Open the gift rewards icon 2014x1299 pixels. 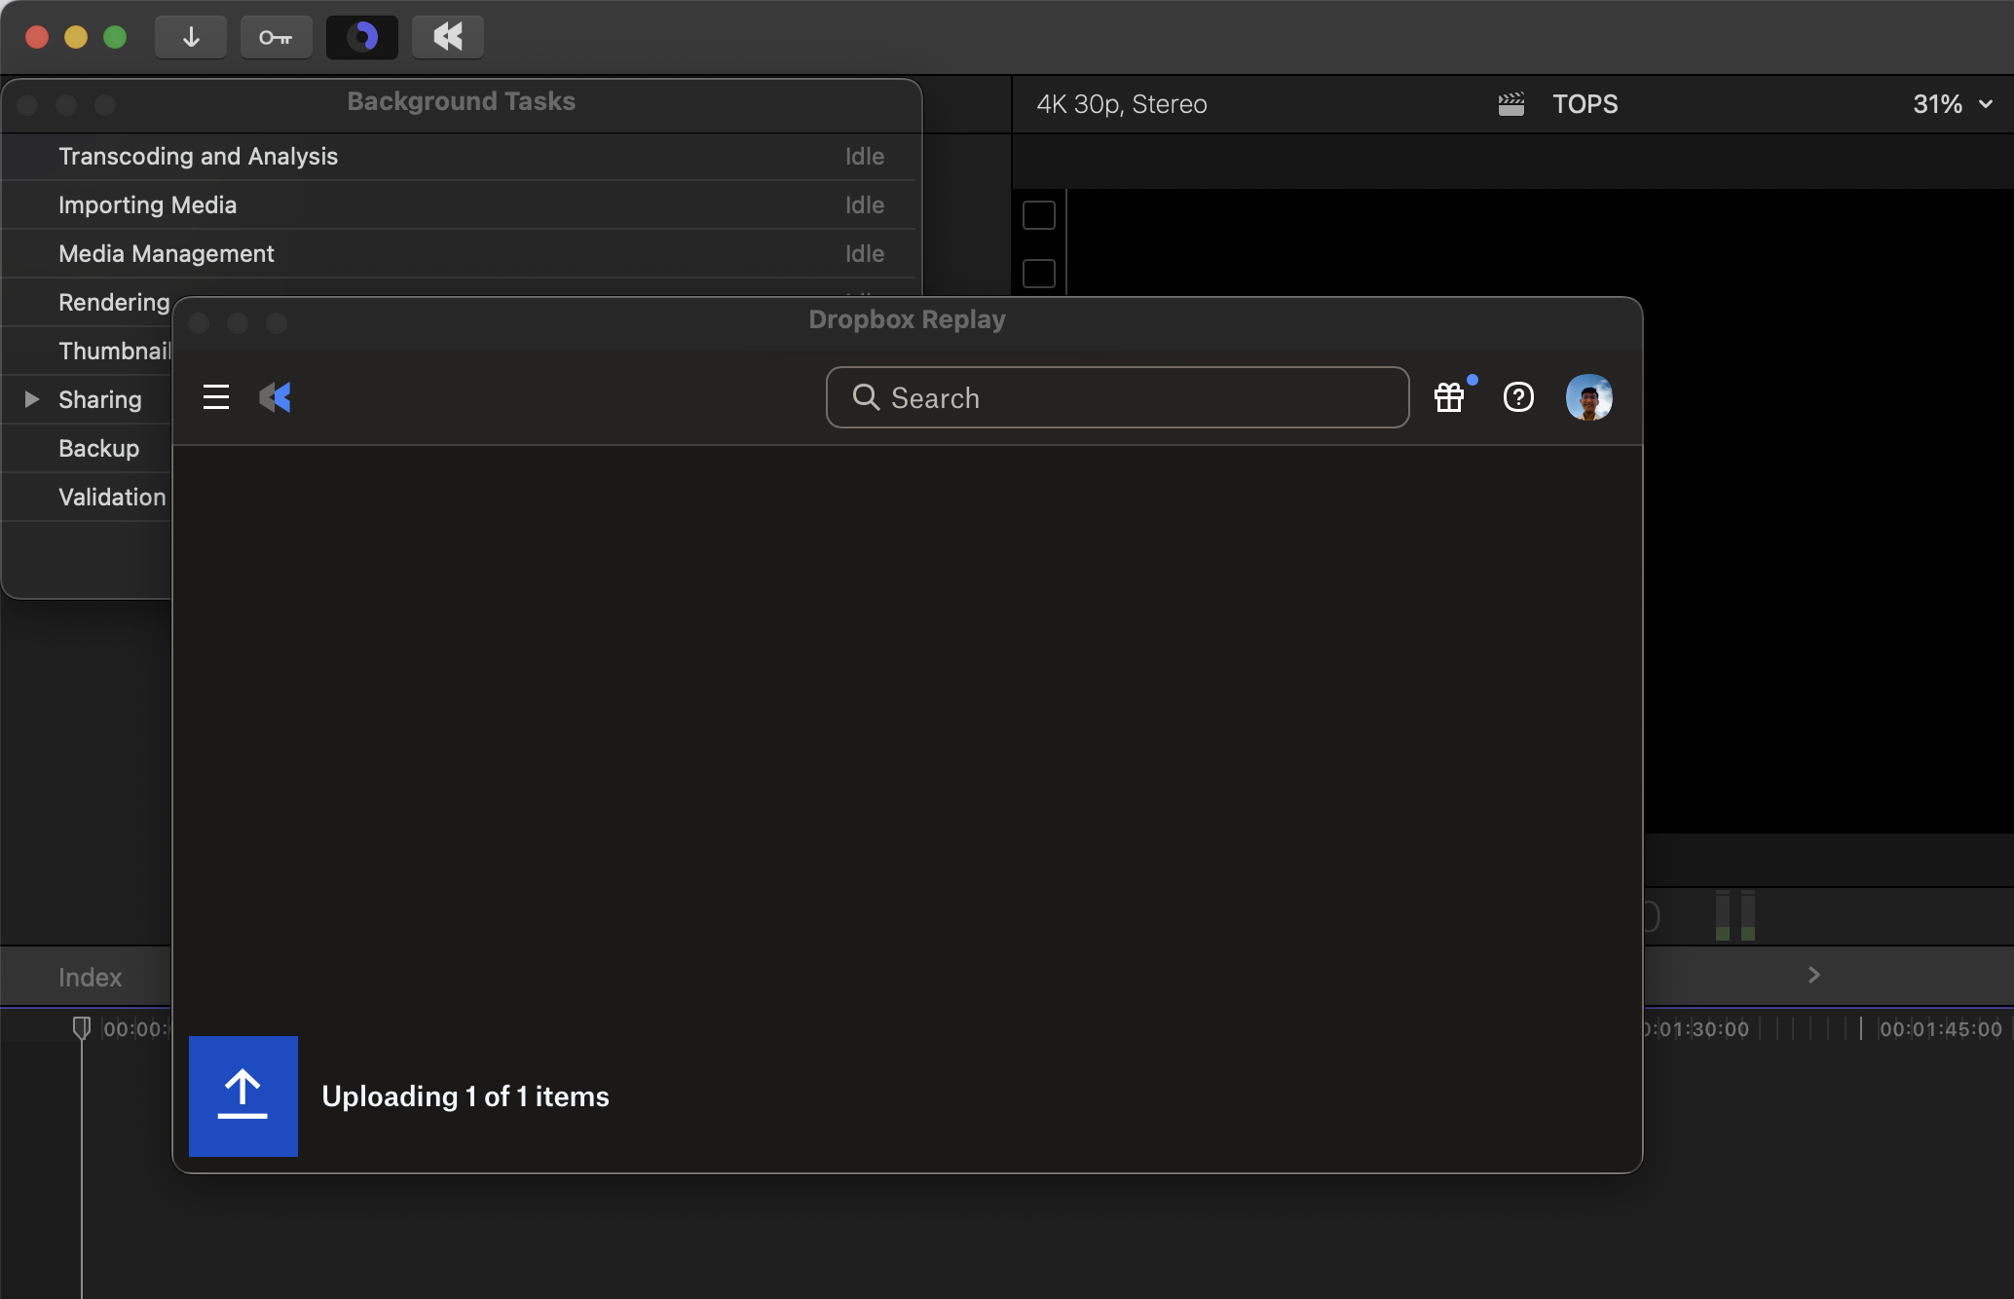point(1449,397)
